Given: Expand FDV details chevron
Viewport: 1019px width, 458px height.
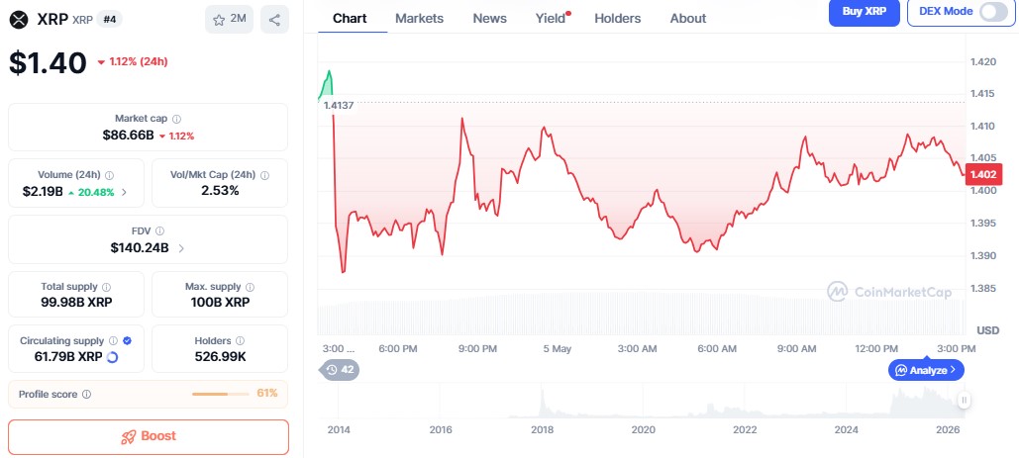Looking at the screenshot, I should (x=180, y=248).
